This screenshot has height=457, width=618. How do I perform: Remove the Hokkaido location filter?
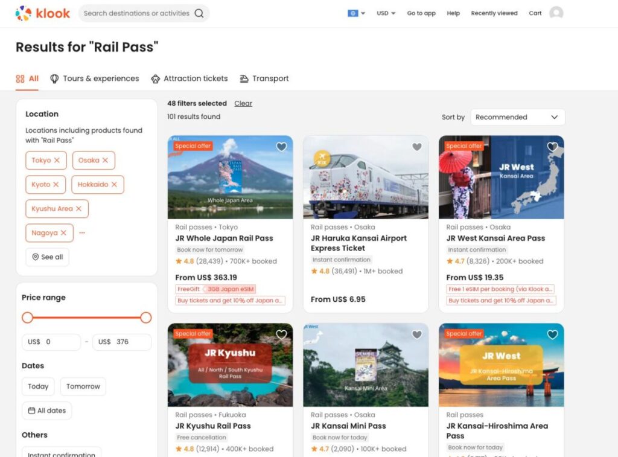[x=114, y=185]
